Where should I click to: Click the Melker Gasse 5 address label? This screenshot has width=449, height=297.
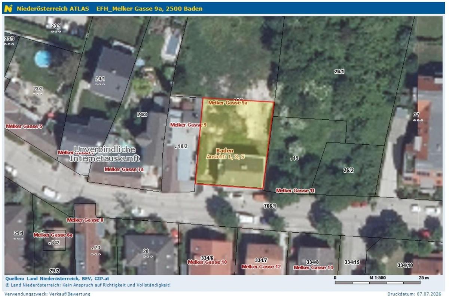(24, 126)
